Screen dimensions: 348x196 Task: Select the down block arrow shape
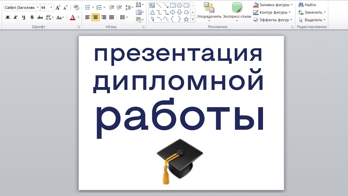179,12
